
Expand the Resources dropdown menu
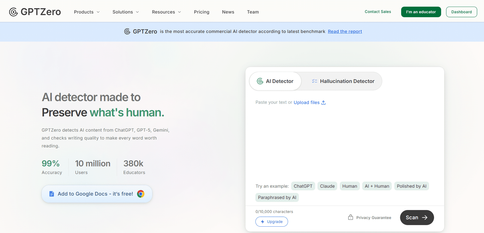[166, 12]
